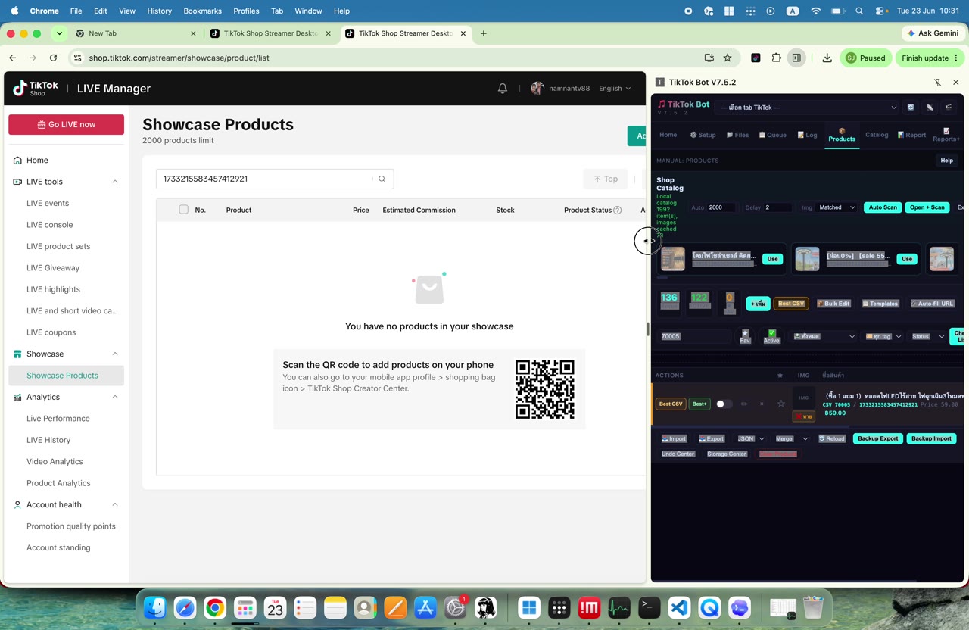Click the namnantv88 profile avatar
Screen dimensions: 969x630
click(x=537, y=88)
